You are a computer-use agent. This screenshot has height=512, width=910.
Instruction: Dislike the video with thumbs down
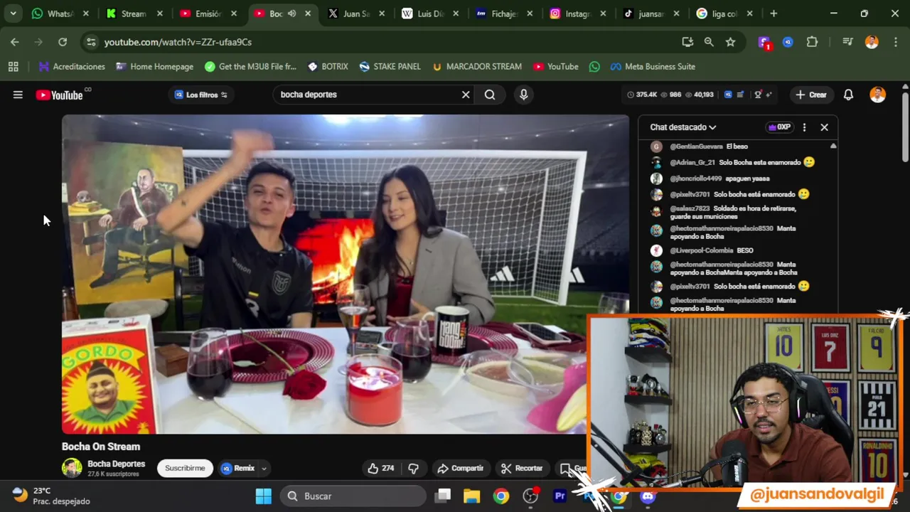pyautogui.click(x=413, y=468)
